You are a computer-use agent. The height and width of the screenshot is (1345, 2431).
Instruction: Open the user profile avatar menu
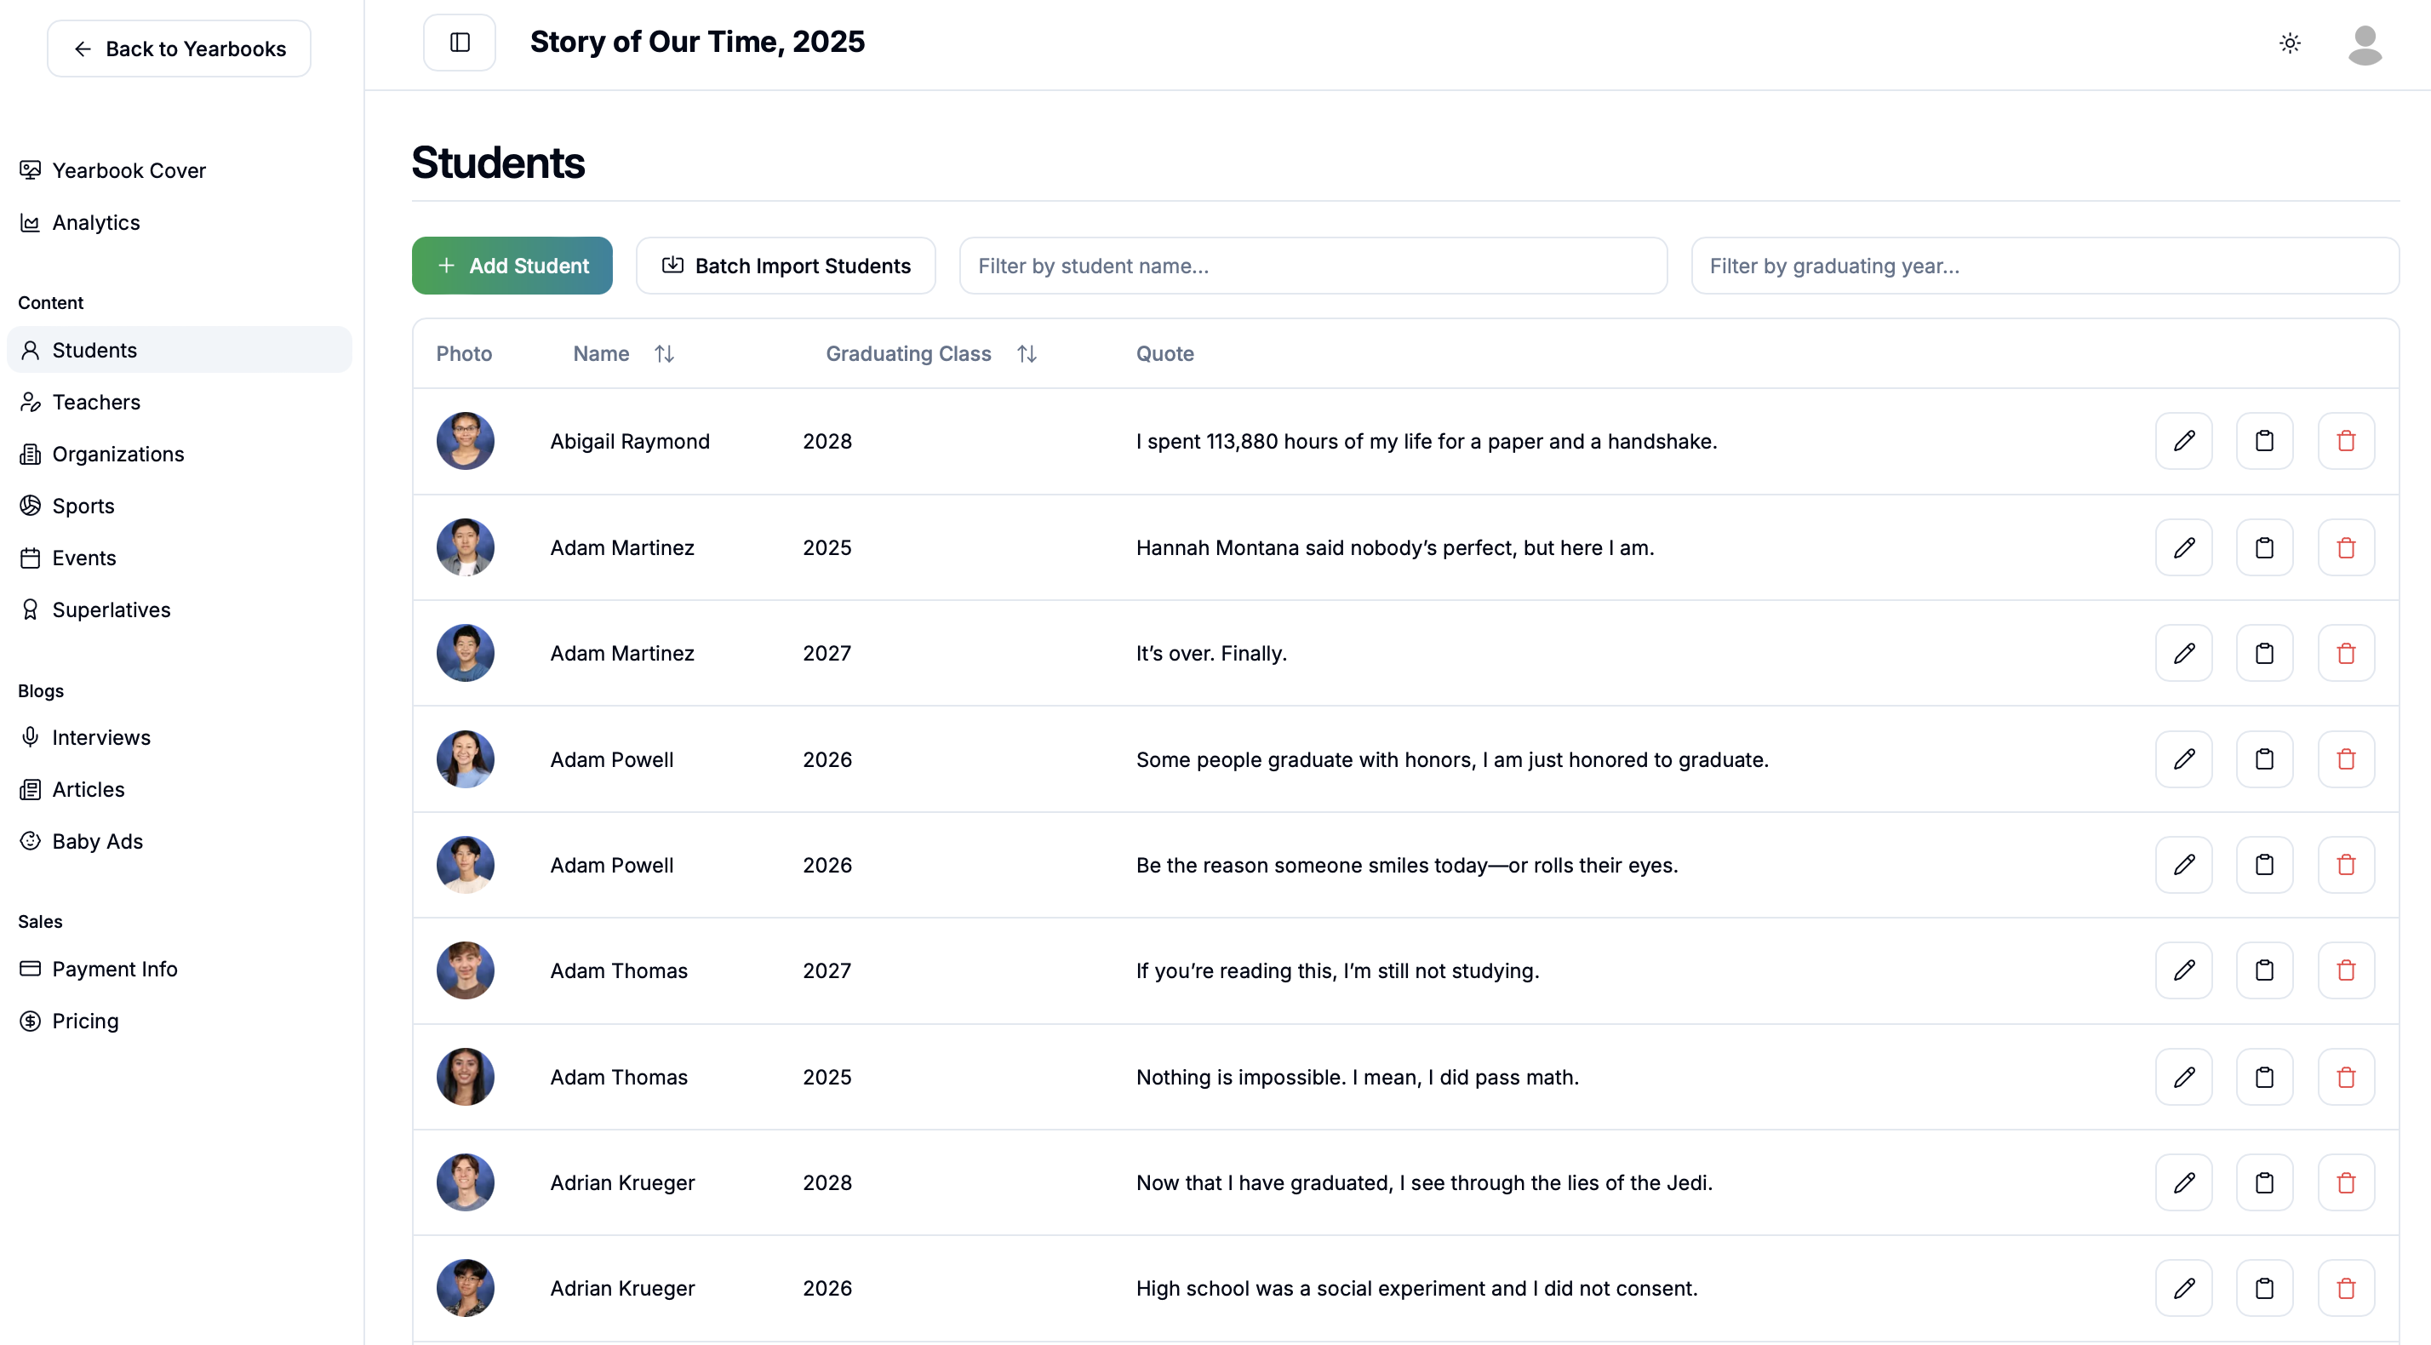2364,44
